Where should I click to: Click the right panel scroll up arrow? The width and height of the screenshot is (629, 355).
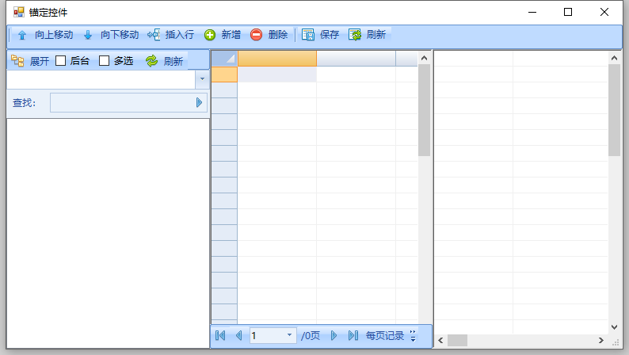coord(614,58)
